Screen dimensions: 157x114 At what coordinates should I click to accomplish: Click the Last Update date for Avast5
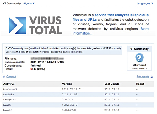point(112,110)
